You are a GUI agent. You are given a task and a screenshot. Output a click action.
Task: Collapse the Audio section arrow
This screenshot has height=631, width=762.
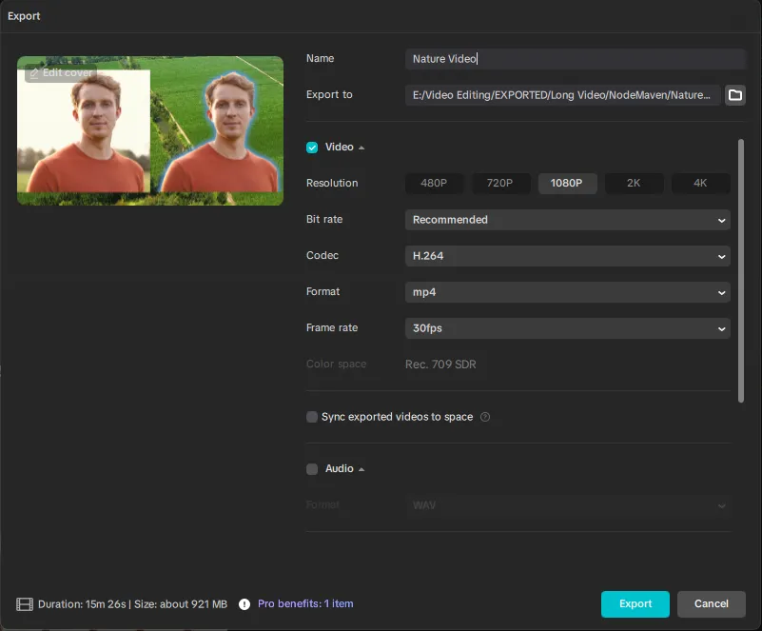coord(361,469)
